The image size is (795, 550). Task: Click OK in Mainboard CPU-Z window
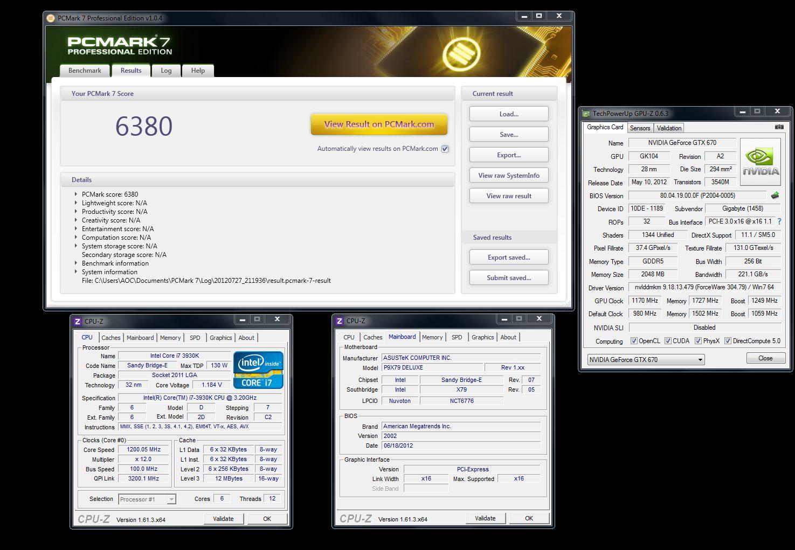529,518
